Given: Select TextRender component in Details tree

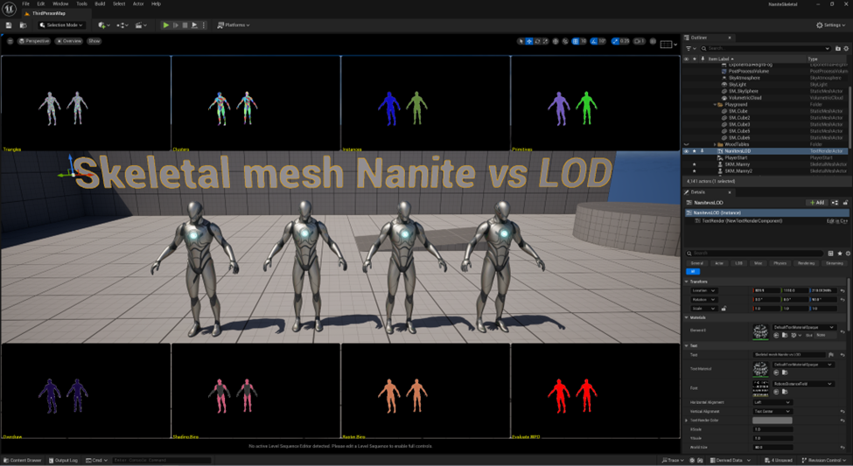Looking at the screenshot, I should (x=742, y=221).
